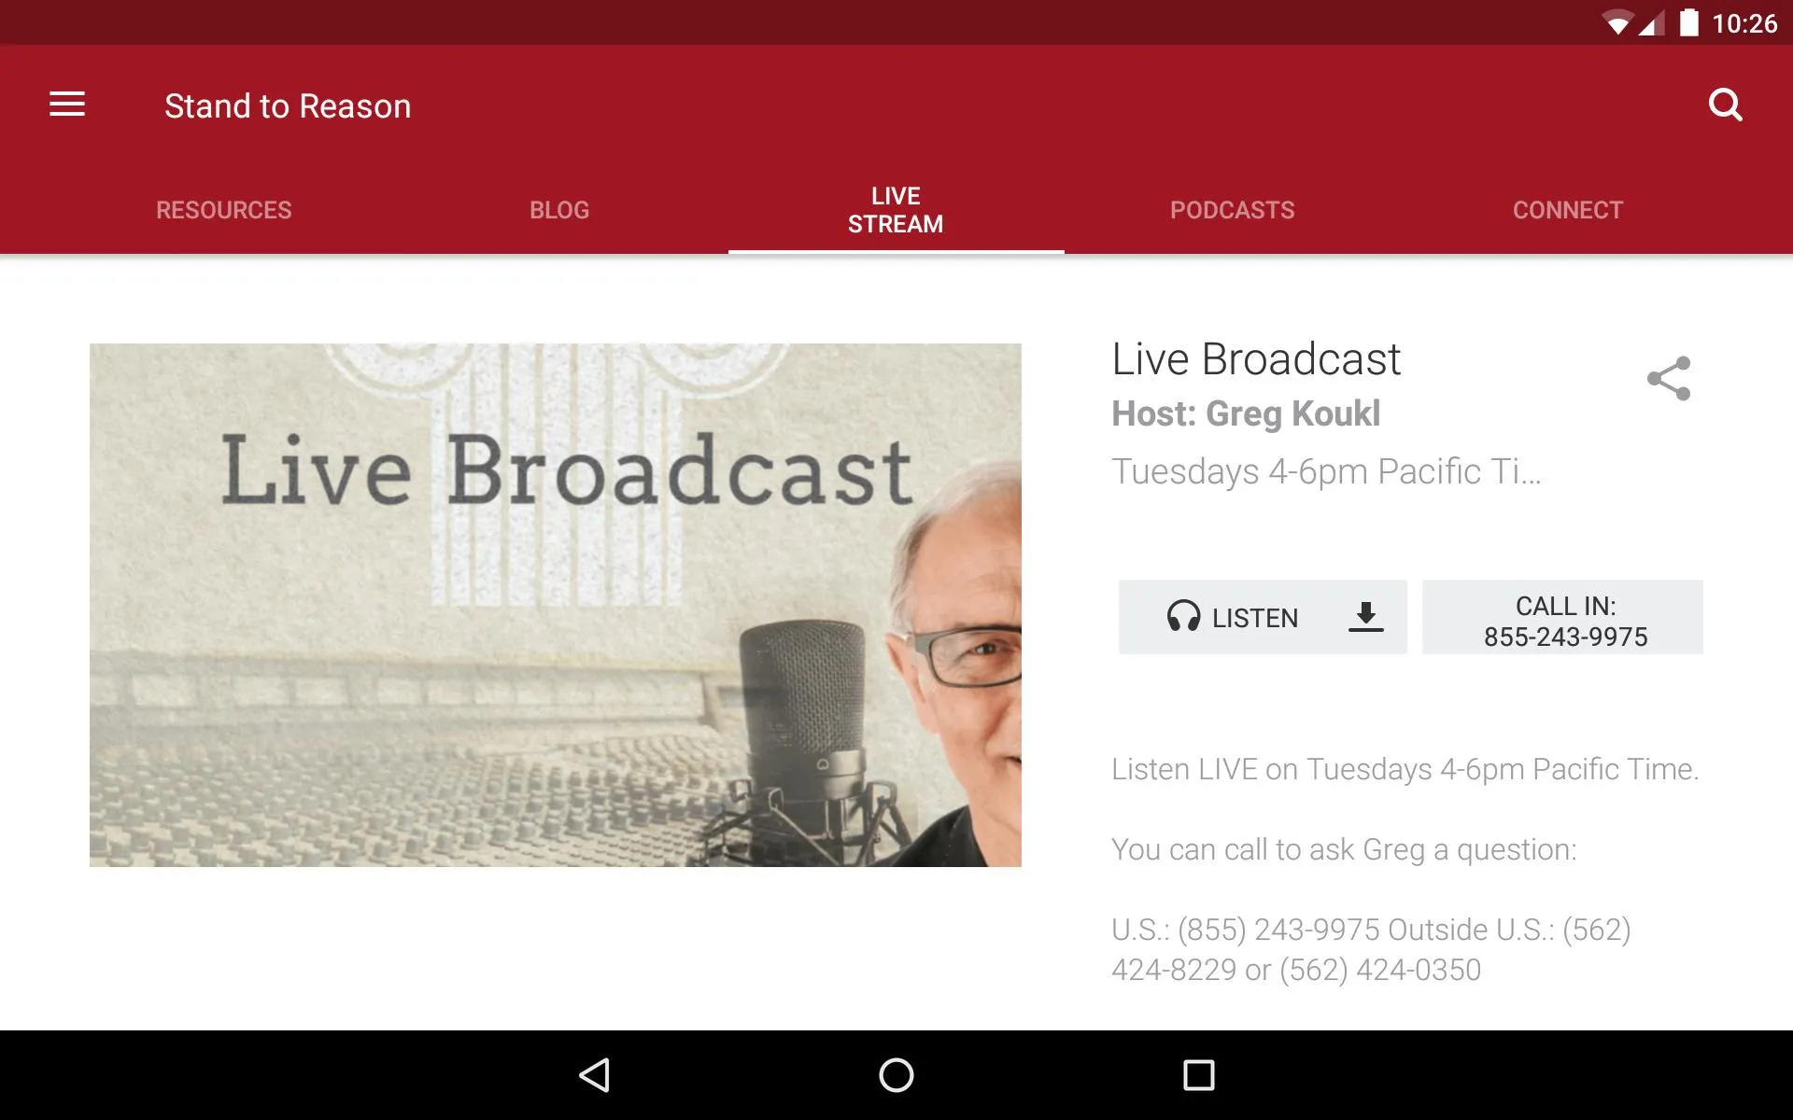Screen dimensions: 1793x1120
Task: Click the search icon in the toolbar
Action: tap(1726, 105)
